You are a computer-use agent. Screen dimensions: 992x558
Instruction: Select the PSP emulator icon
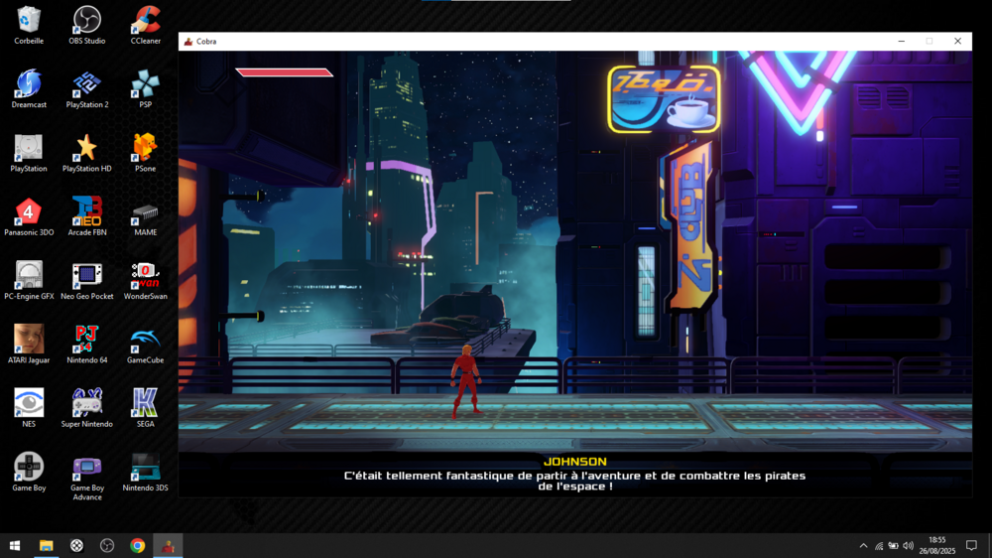(145, 84)
